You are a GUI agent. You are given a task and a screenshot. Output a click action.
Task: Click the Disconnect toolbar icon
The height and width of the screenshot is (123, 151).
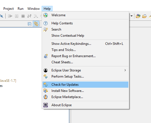click(x=29, y=16)
